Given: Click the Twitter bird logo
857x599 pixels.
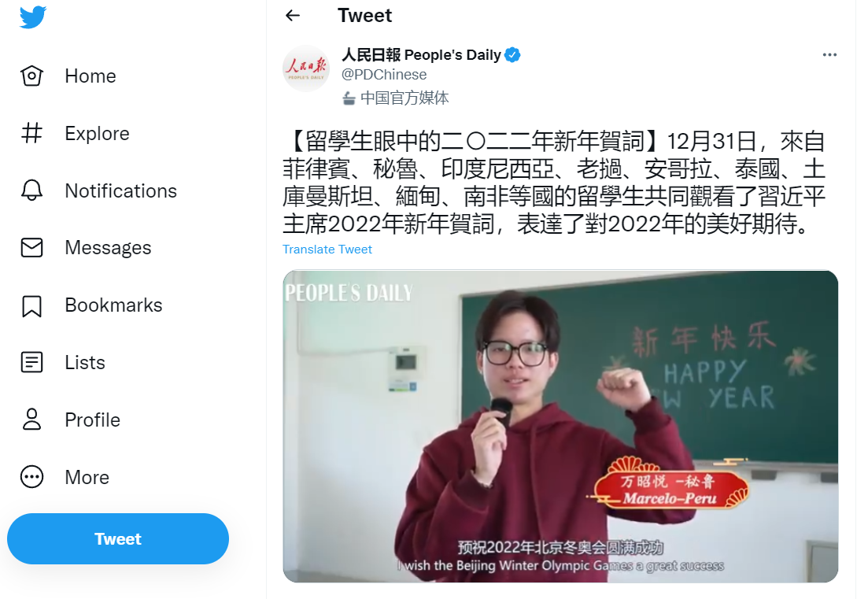Looking at the screenshot, I should coord(33,17).
